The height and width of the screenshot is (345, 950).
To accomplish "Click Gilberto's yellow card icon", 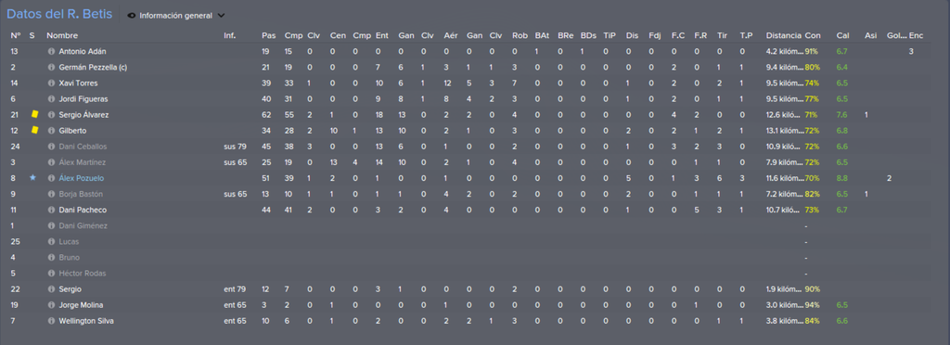I will [34, 130].
